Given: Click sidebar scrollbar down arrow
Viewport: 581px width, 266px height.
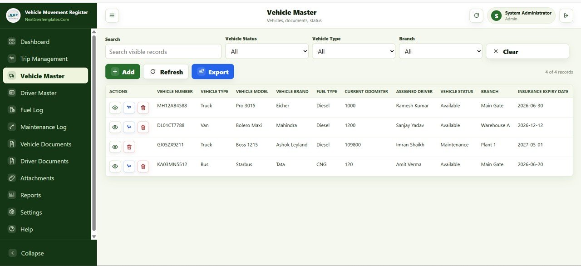Looking at the screenshot, I should point(94,236).
